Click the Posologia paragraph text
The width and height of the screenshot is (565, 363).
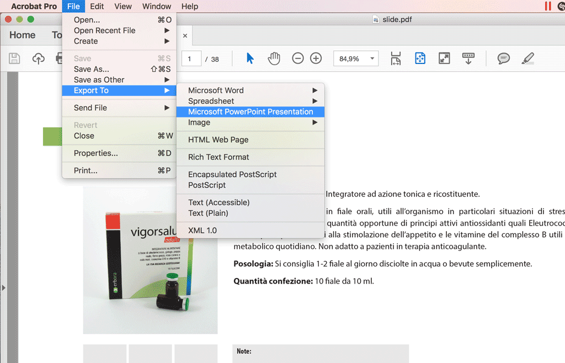pyautogui.click(x=383, y=264)
